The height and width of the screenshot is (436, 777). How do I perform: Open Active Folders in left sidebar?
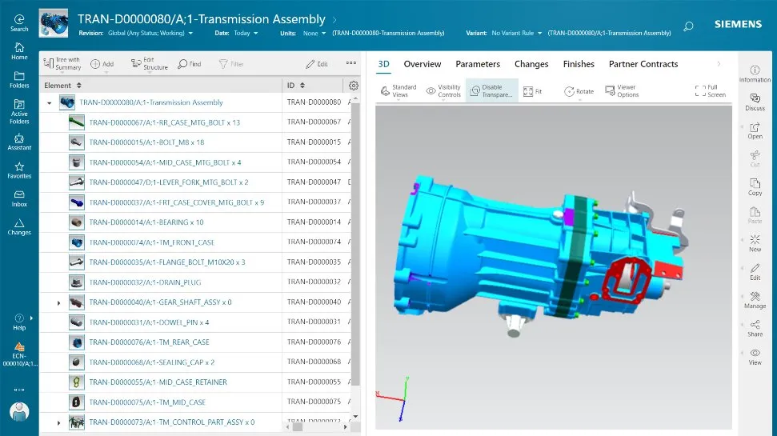coord(19,109)
